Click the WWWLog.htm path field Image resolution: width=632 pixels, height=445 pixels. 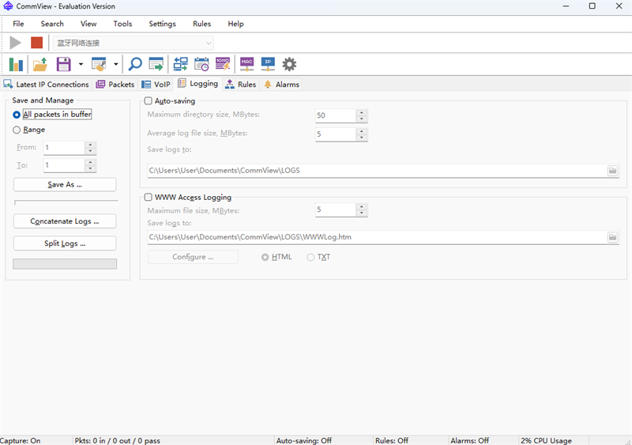click(378, 237)
